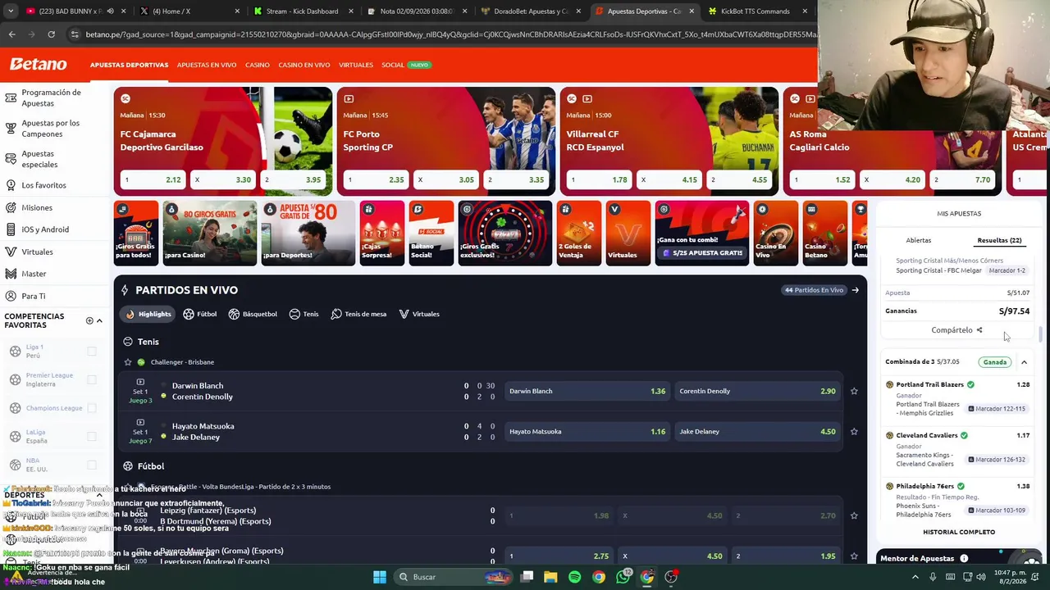
Task: Tick the Premier League Inglaterra checkbox
Action: pyautogui.click(x=92, y=379)
